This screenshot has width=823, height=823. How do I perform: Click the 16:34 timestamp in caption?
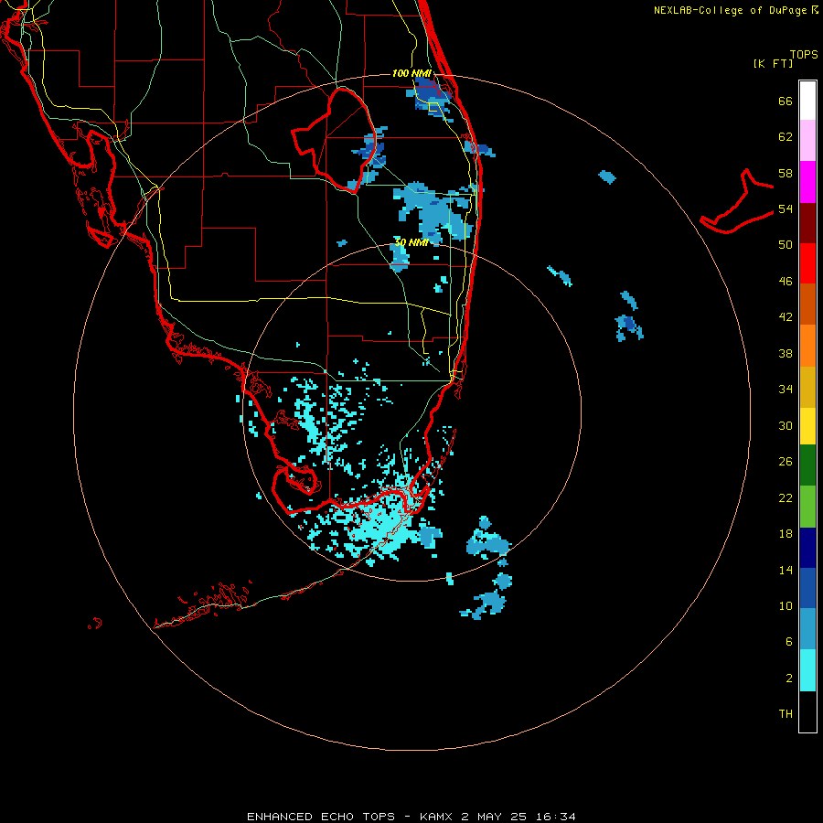point(555,817)
